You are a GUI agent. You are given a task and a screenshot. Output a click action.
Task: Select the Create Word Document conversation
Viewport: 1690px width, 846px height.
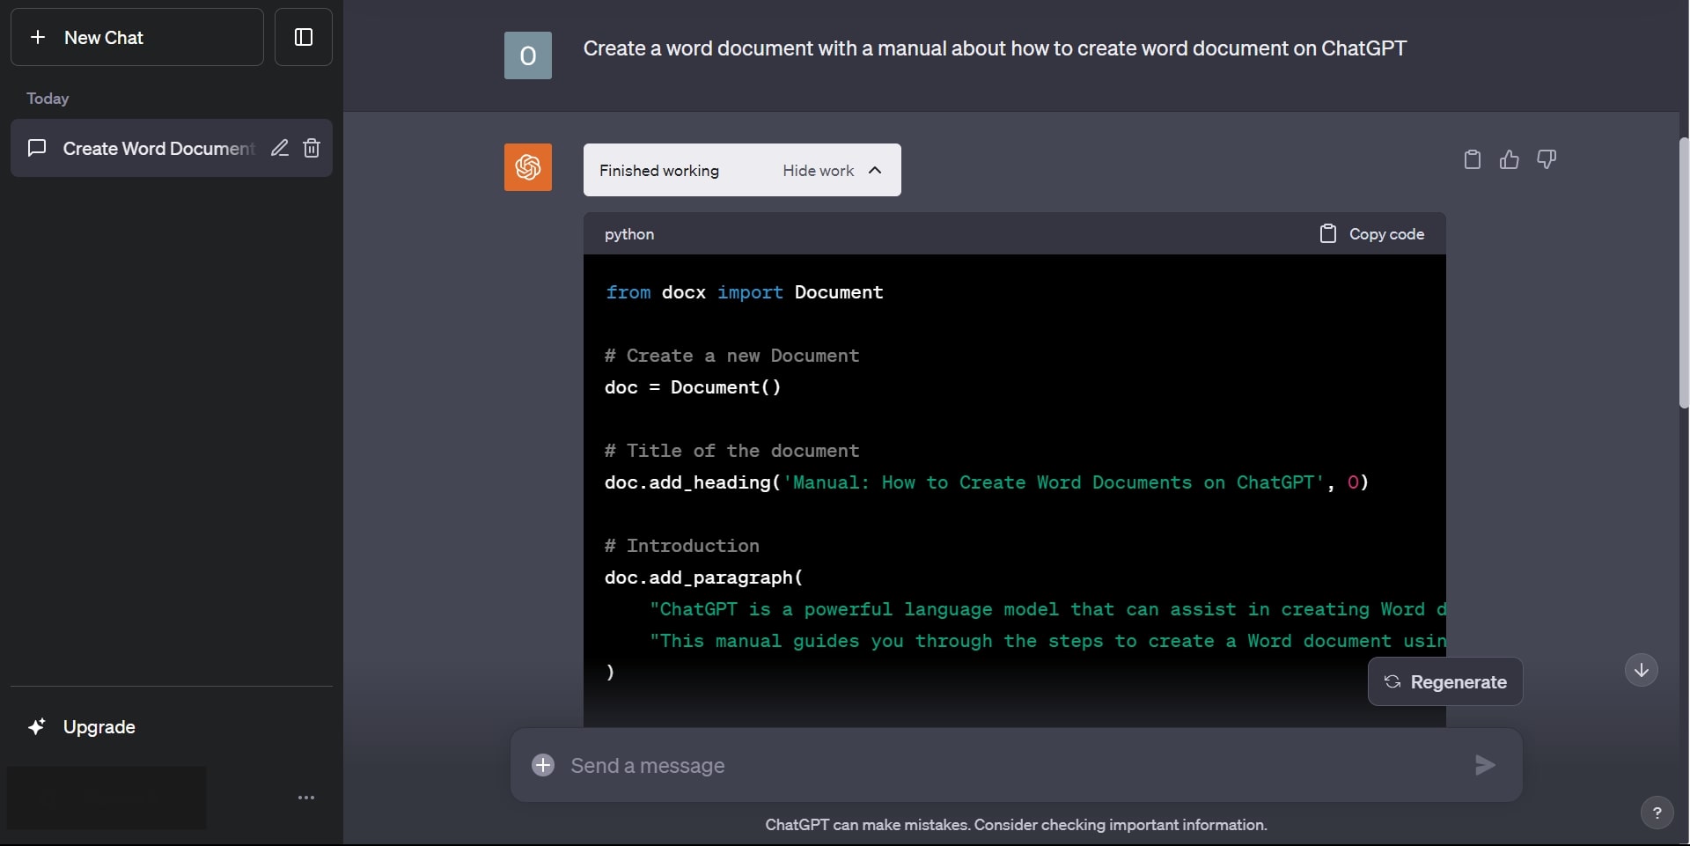pos(141,148)
